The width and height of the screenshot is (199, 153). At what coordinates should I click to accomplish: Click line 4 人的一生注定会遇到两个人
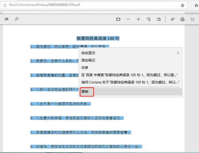coord(54,89)
